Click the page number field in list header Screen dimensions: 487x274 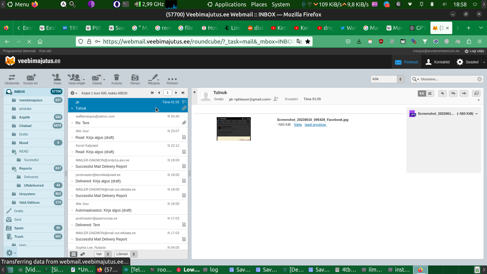(167, 93)
